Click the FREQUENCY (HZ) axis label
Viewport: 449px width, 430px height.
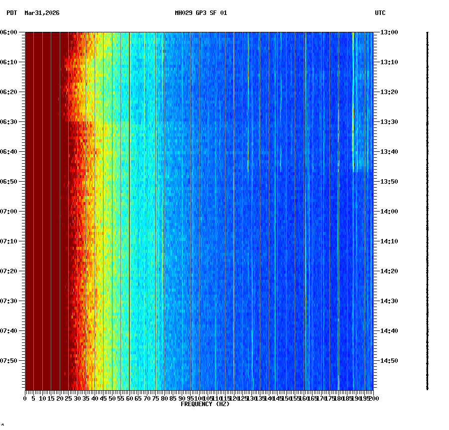pyautogui.click(x=205, y=404)
